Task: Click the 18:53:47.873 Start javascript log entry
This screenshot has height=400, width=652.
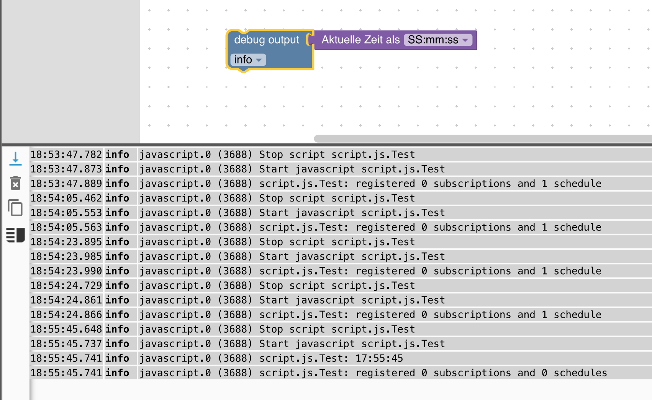Action: (341, 169)
